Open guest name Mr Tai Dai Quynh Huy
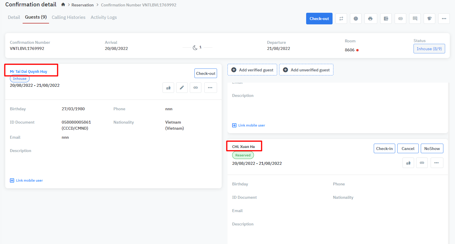This screenshot has height=244, width=455. point(28,71)
